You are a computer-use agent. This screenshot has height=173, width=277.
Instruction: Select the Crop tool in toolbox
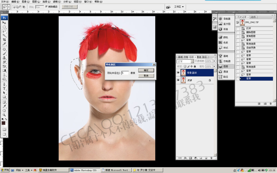coord(4,40)
